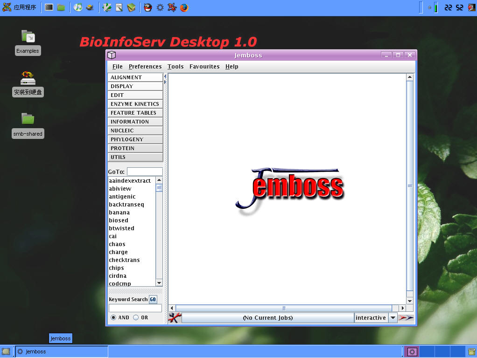The width and height of the screenshot is (477, 358).
Task: Click the GO keyword search button
Action: tap(153, 299)
